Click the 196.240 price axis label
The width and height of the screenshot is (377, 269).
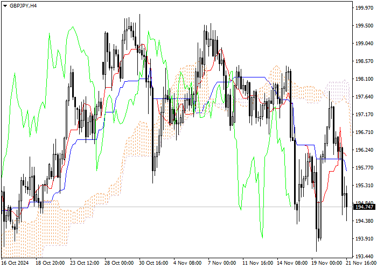pos(364,150)
